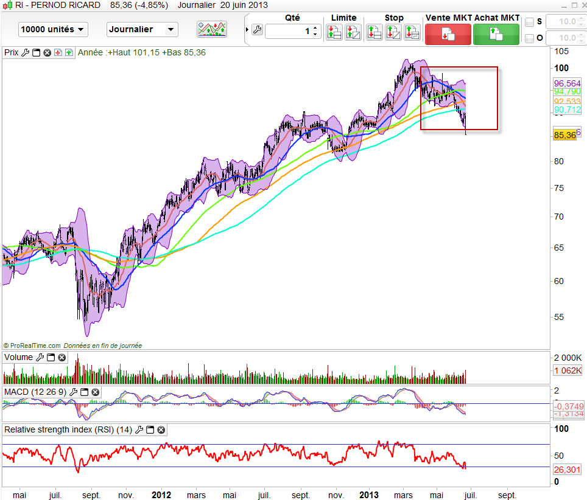The image size is (587, 500).
Task: Open the indicators chart icon in toolbar
Action: [x=211, y=29]
